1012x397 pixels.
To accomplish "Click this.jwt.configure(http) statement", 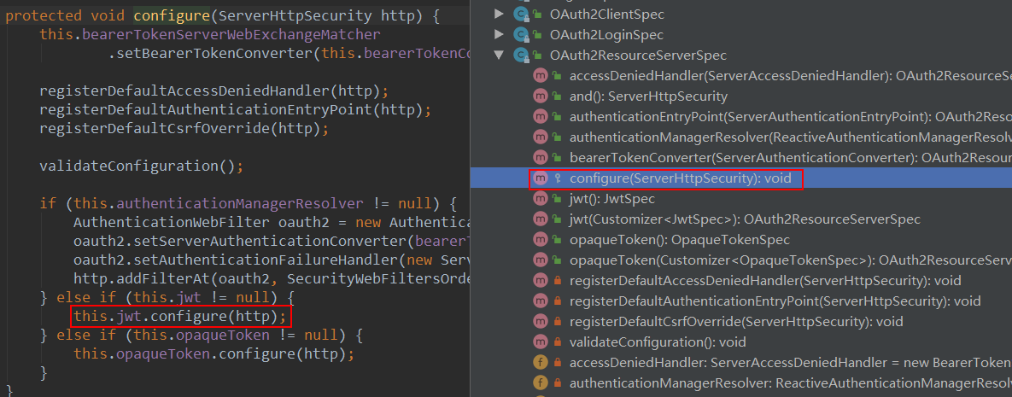I will click(x=179, y=317).
